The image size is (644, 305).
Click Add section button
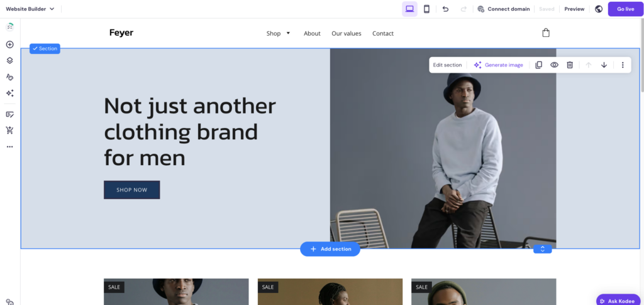[330, 249]
